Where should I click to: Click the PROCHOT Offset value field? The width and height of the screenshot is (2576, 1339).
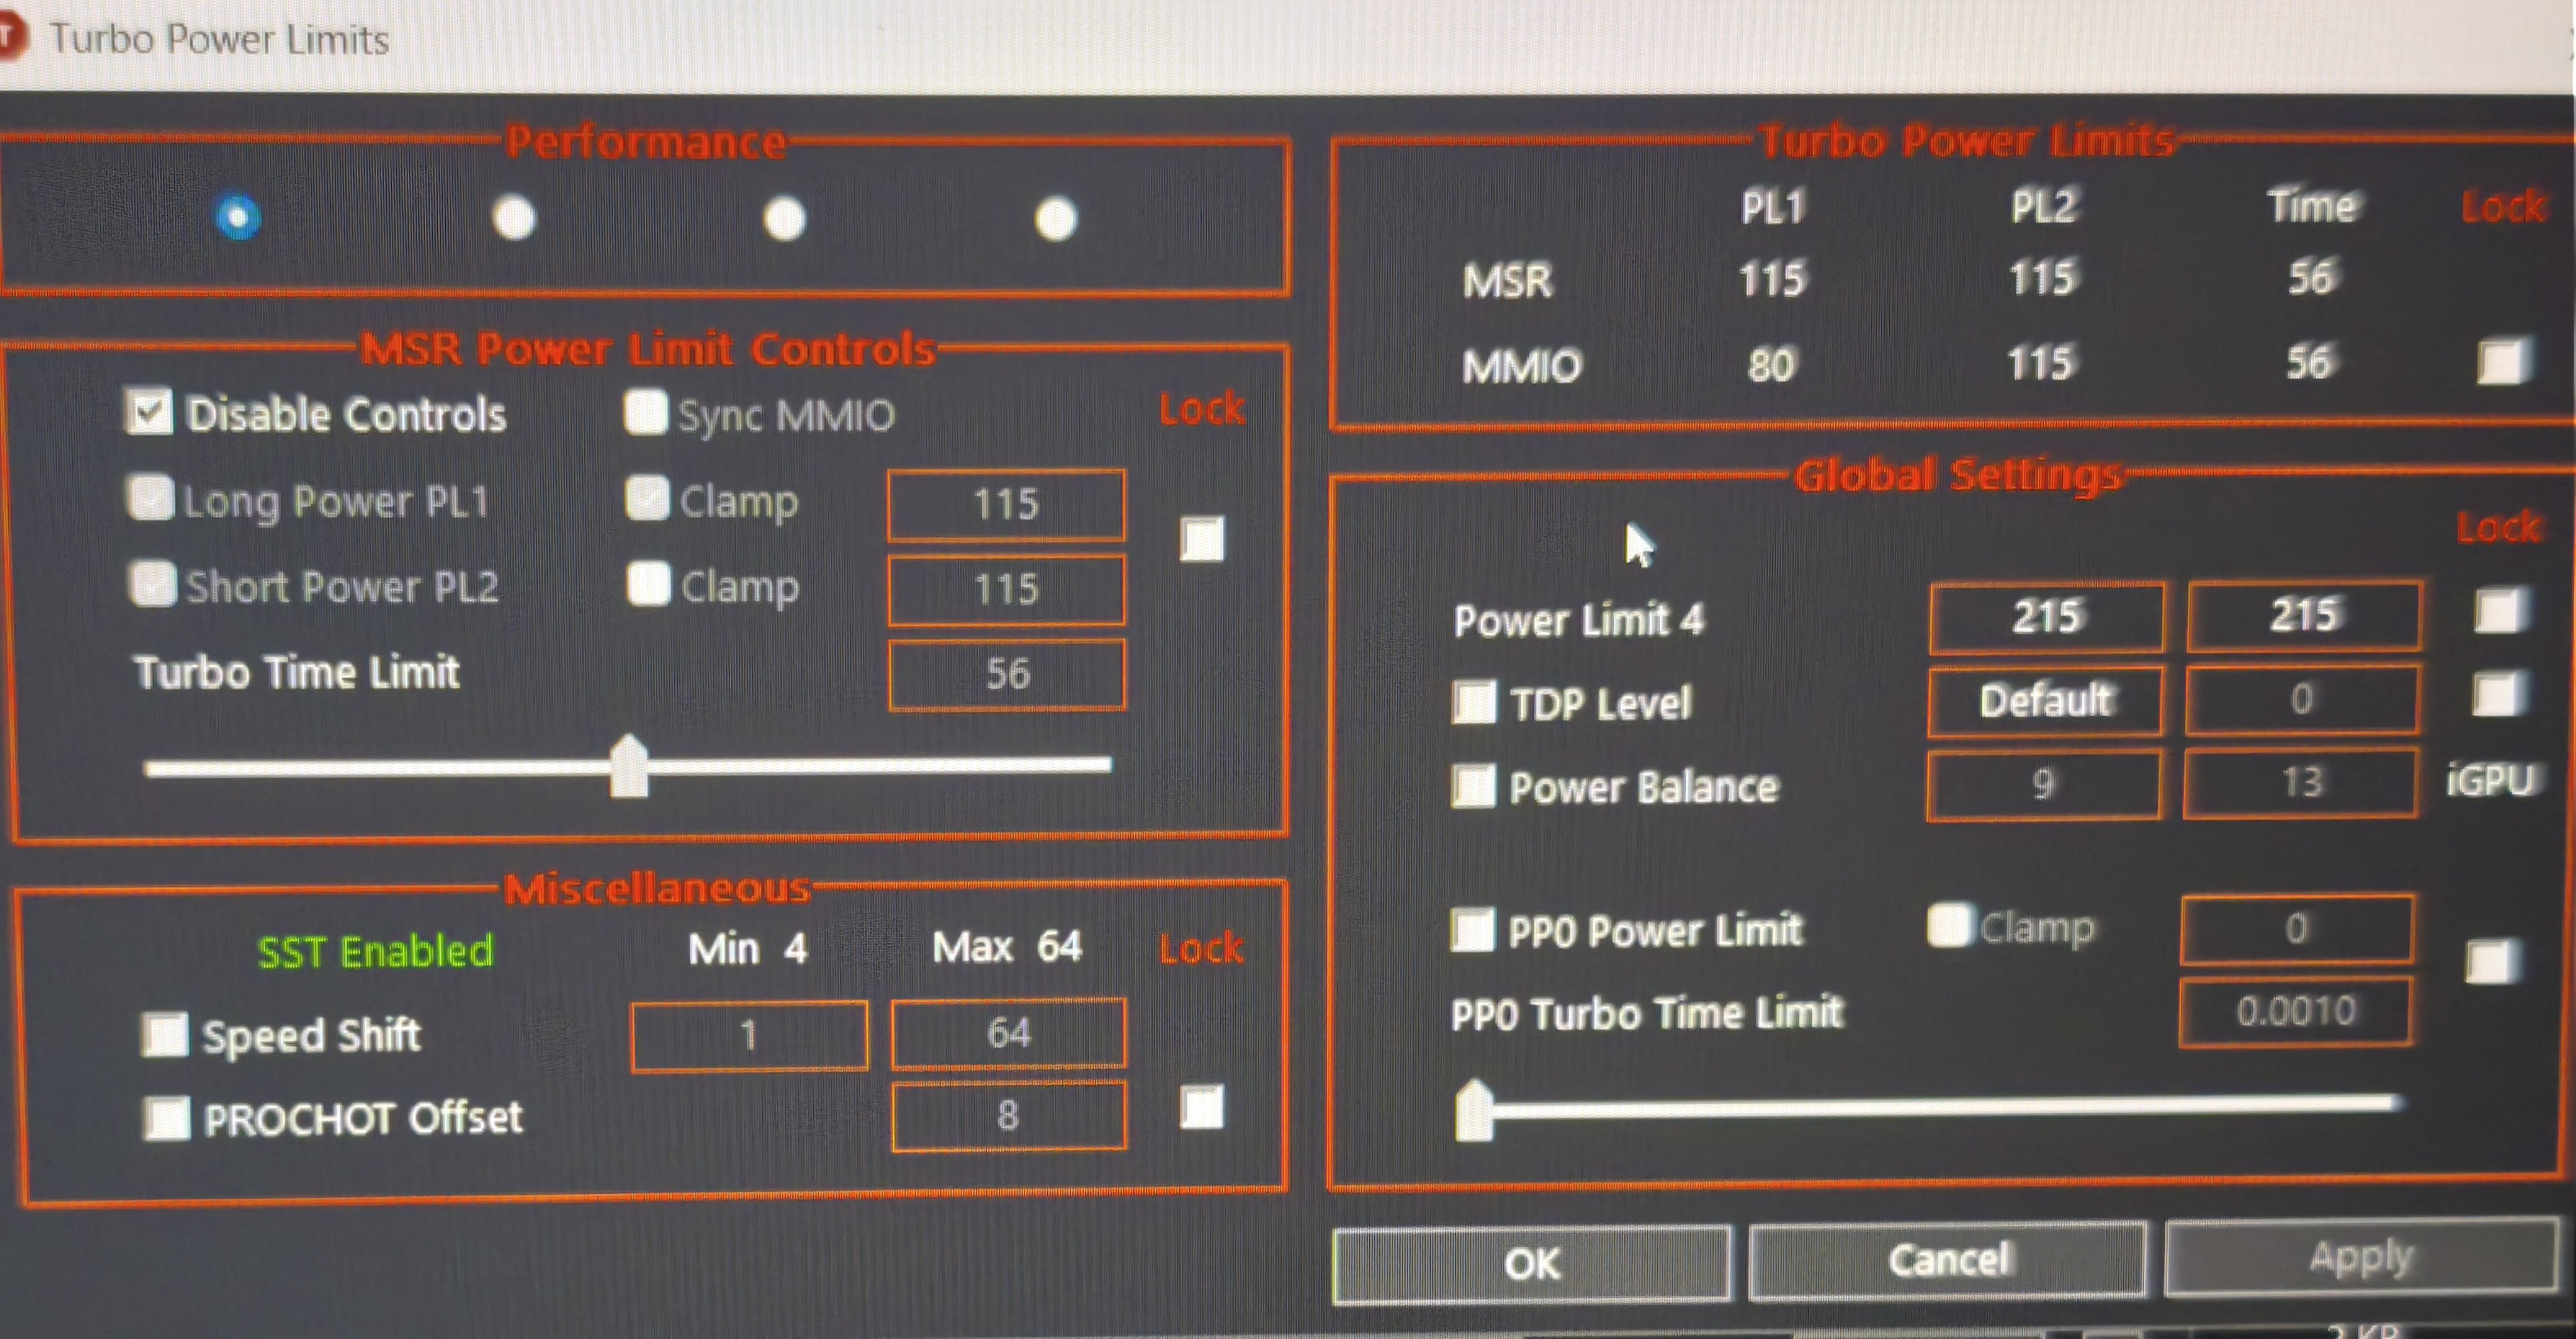(1009, 1116)
